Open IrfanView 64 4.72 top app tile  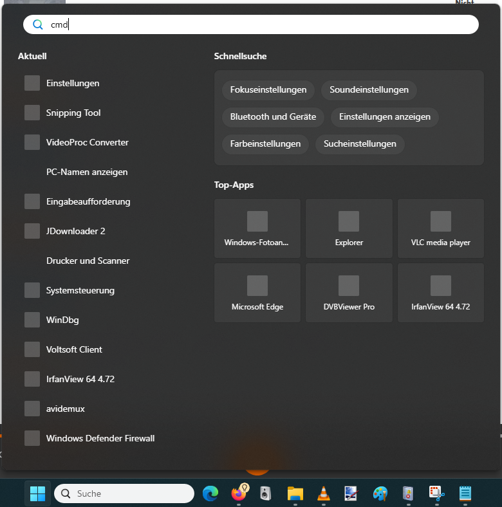coord(441,293)
